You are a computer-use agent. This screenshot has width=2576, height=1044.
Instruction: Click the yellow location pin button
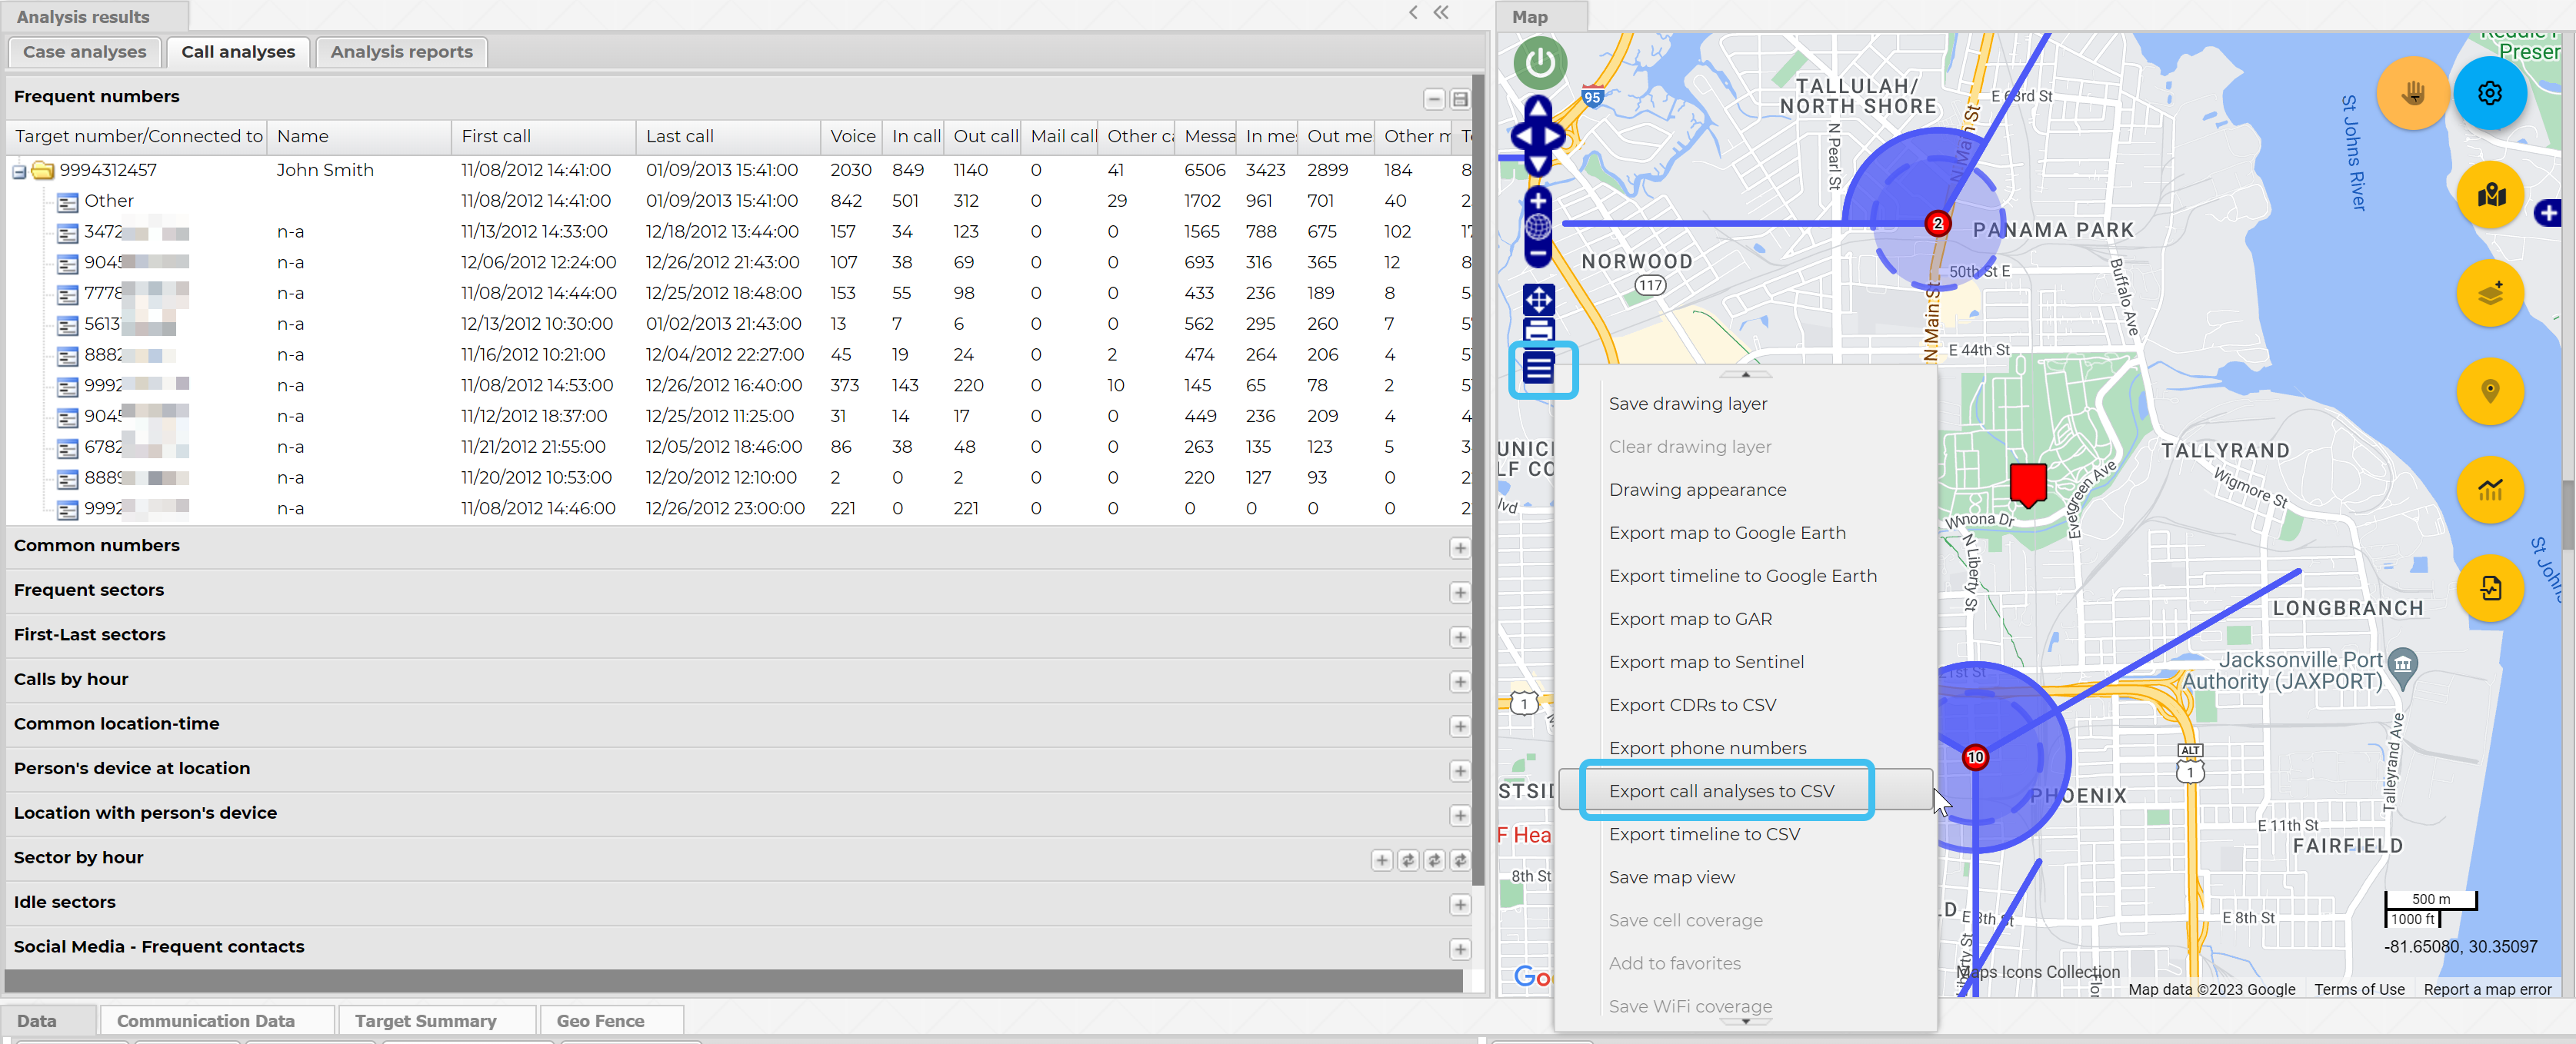coord(2489,391)
